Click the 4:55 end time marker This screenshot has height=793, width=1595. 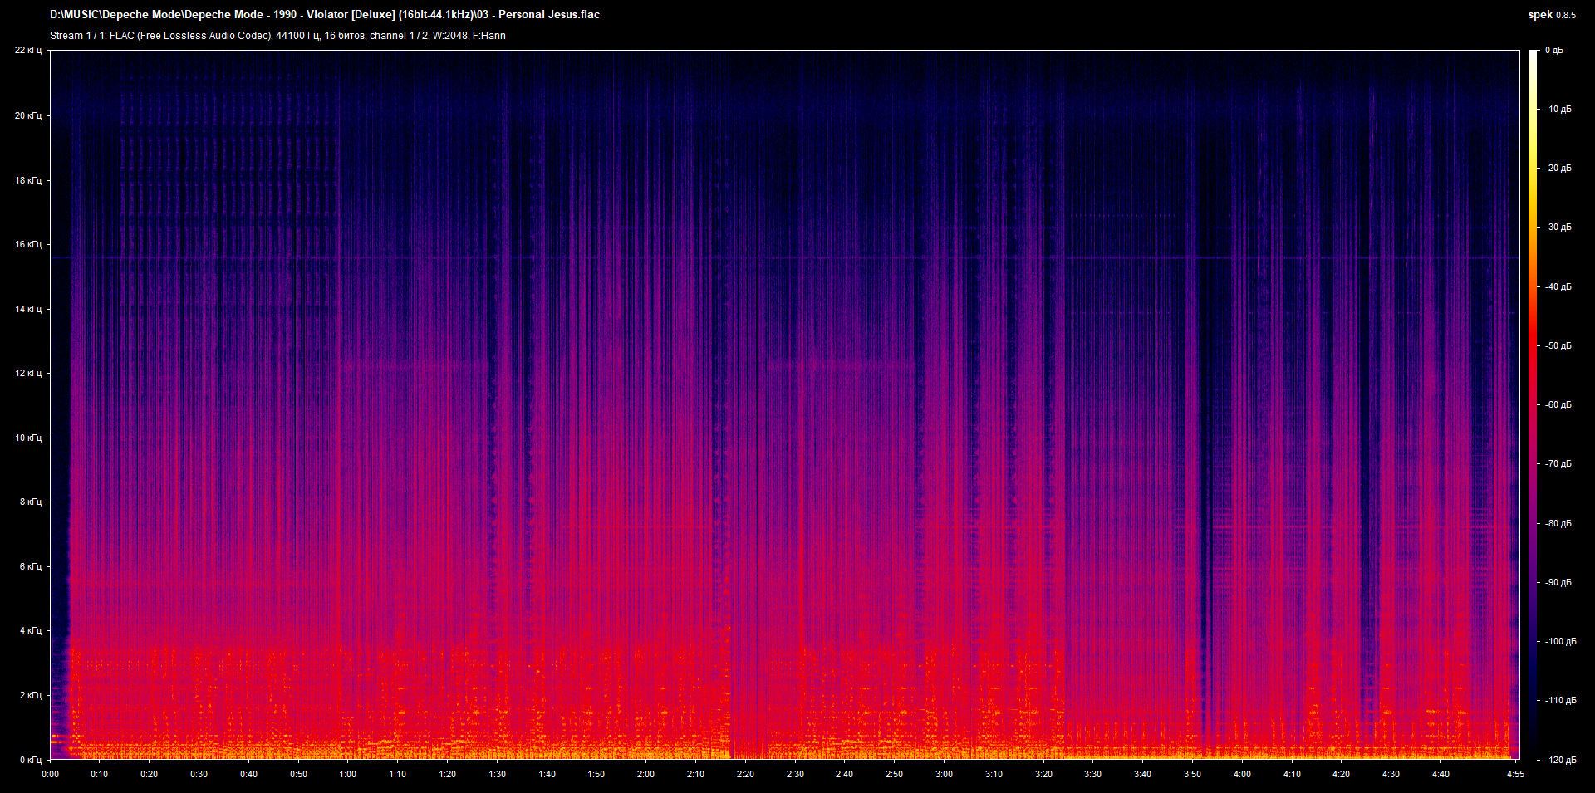click(x=1515, y=774)
